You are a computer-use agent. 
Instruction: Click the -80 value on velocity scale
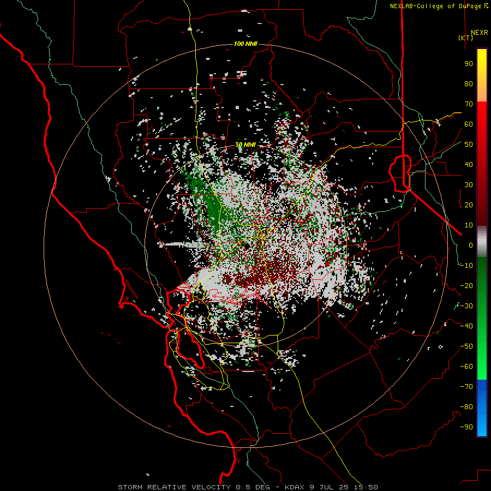(466, 407)
